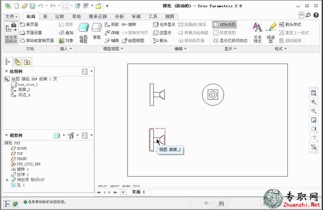Click the Arrows (箭头) tool

tap(160, 41)
